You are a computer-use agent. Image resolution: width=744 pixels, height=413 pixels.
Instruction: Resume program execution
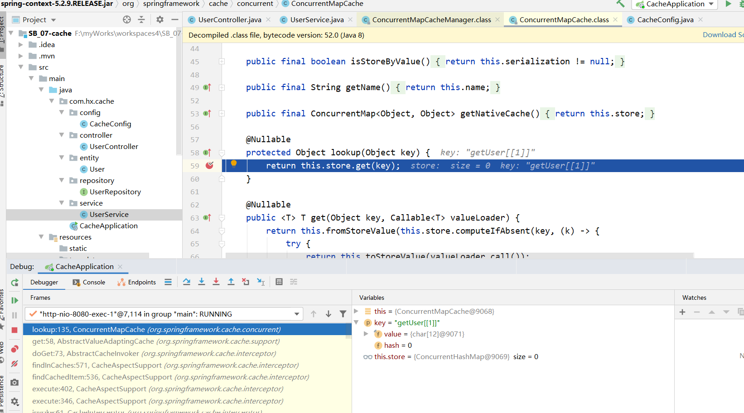[x=14, y=300]
